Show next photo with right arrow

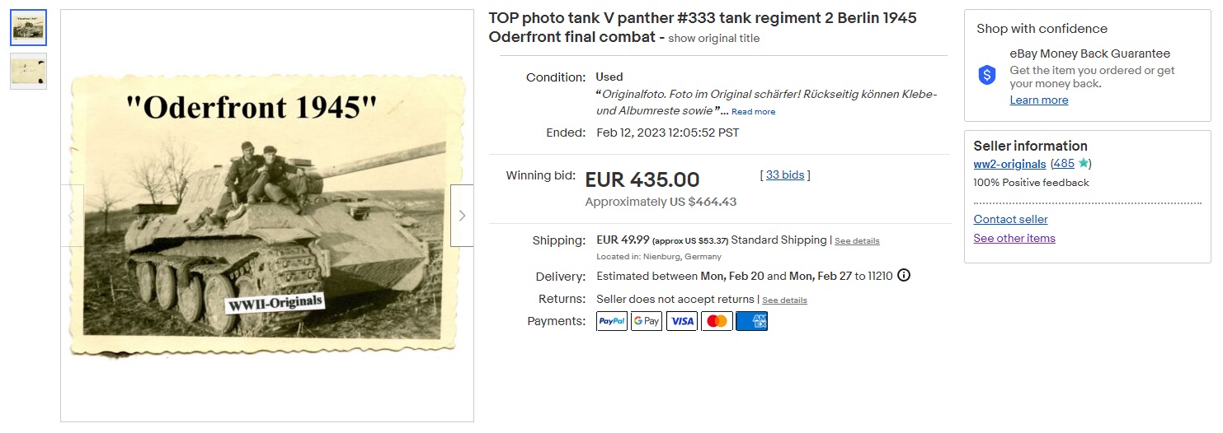coord(462,216)
